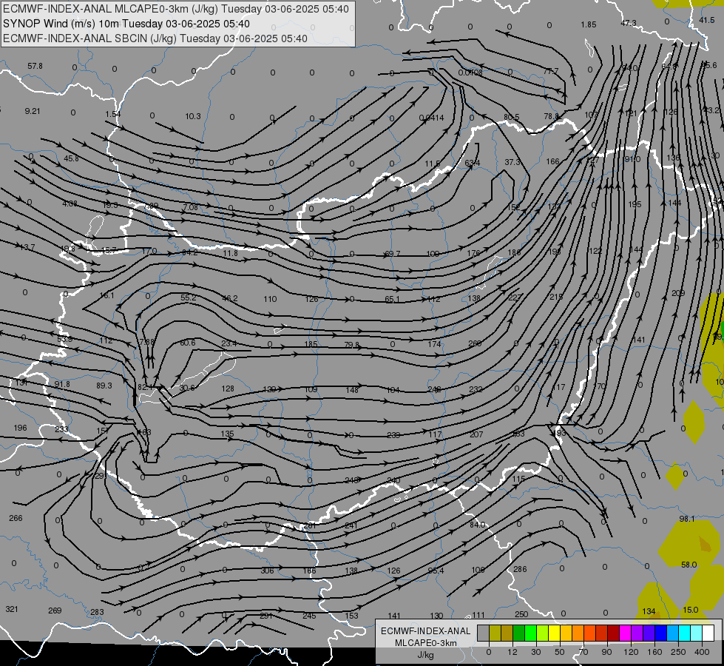This screenshot has height=666, width=724.
Task: Click the legend tick label 400
Action: pyautogui.click(x=702, y=652)
